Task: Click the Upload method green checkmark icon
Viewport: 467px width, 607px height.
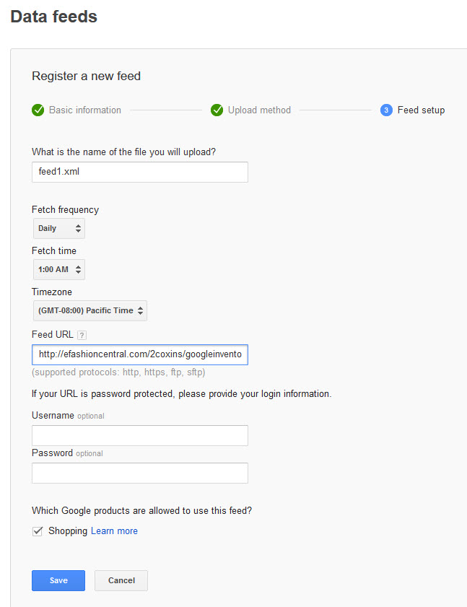Action: click(217, 110)
